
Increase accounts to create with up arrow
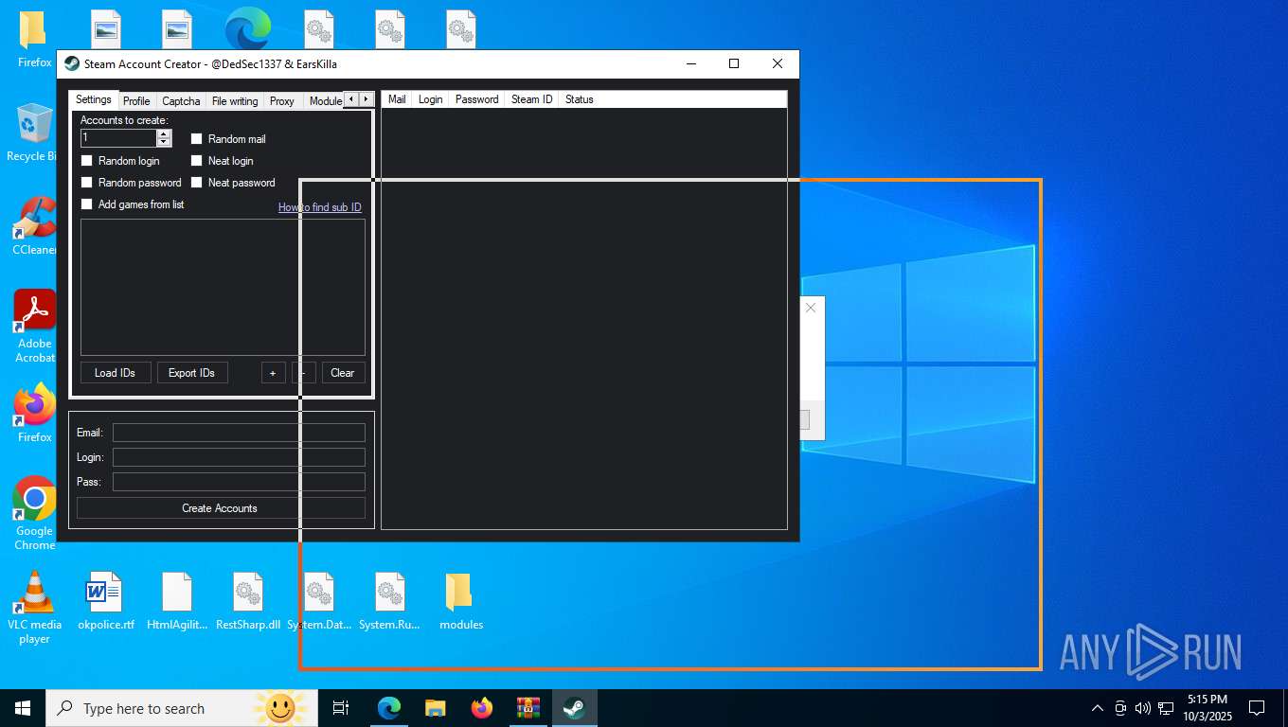(x=165, y=133)
